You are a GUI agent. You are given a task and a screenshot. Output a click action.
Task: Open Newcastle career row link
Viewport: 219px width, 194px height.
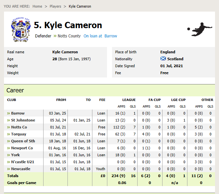[21, 169]
